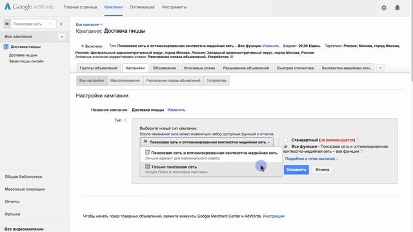This screenshot has width=413, height=232.
Task: Click the Отмена button
Action: pyautogui.click(x=323, y=169)
